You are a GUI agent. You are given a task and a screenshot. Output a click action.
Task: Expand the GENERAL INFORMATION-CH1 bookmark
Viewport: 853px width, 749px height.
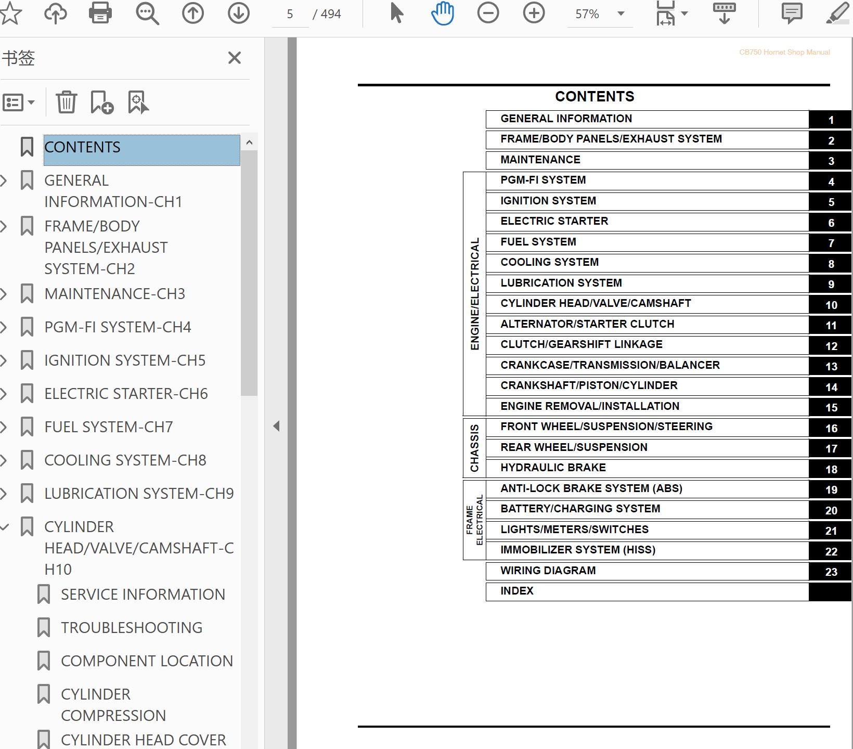4,180
